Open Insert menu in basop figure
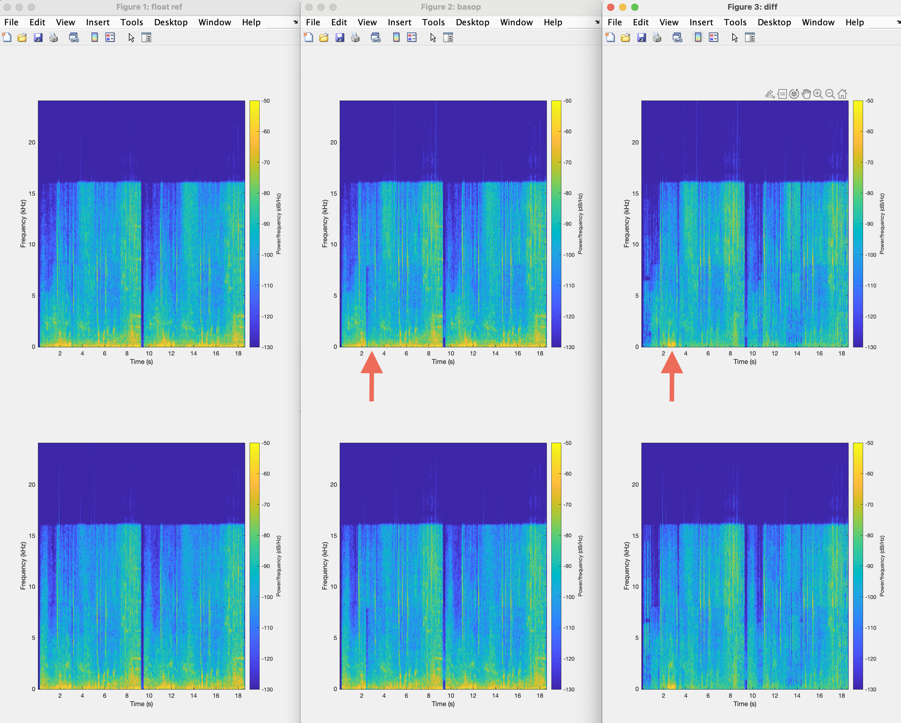The height and width of the screenshot is (723, 901). click(x=399, y=22)
